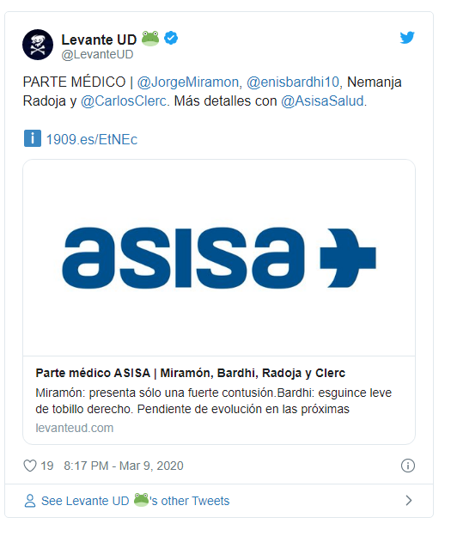Click the Levante UD profile avatar
The height and width of the screenshot is (536, 451).
(x=38, y=45)
